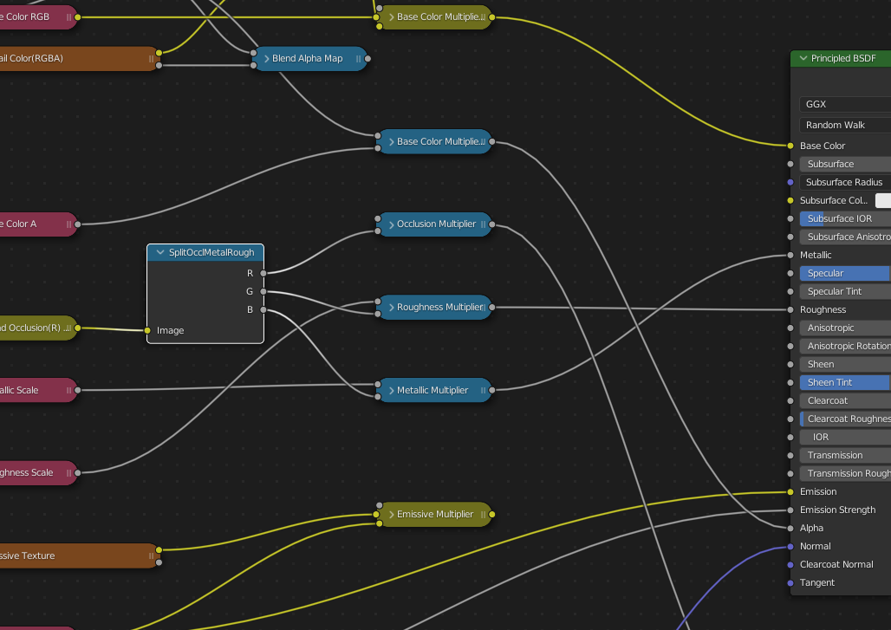Click the grip handle on Metallic Multiplier node
This screenshot has width=891, height=630.
point(483,391)
